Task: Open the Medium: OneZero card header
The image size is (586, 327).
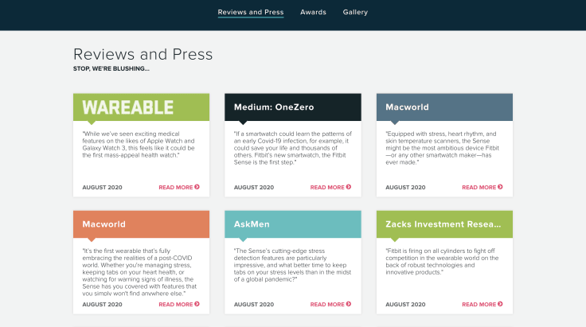Action: click(293, 107)
